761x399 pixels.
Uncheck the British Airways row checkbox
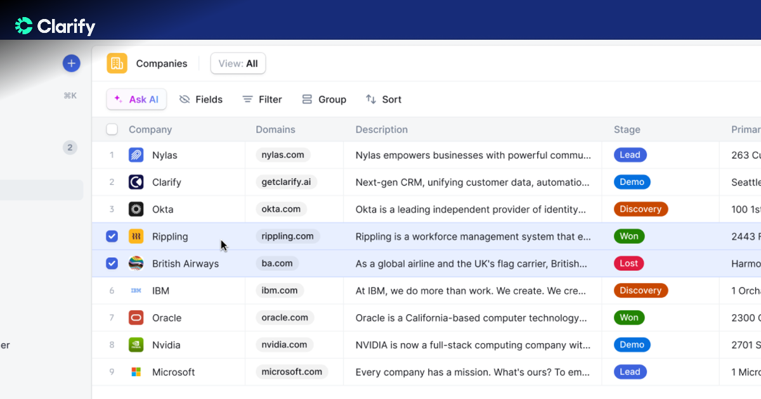click(x=112, y=263)
